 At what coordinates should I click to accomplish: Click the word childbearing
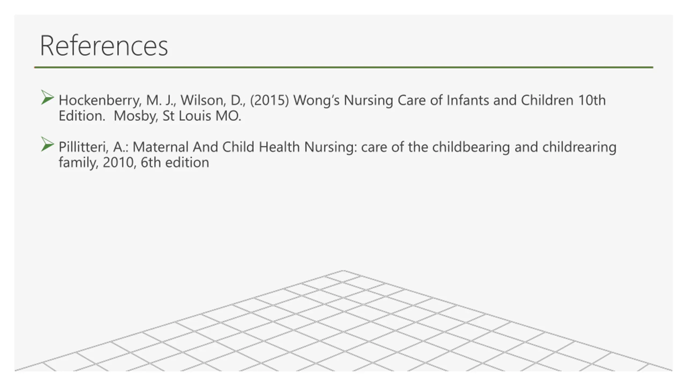coord(471,147)
